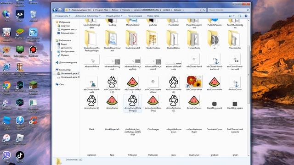
Task: Click content in the address bar
Action: click(x=166, y=10)
